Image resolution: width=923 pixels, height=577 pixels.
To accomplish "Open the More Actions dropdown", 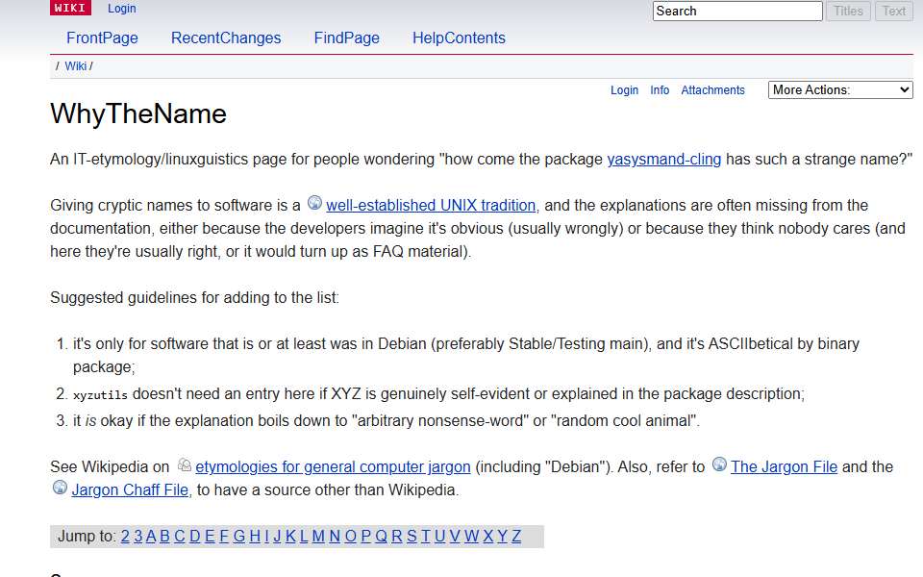I will click(x=840, y=90).
